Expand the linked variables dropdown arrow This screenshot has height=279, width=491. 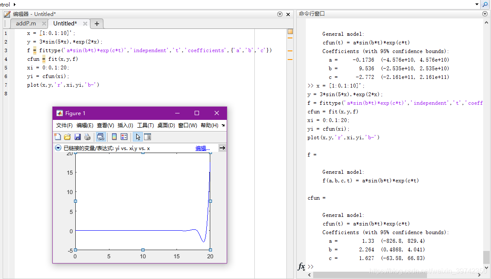coord(58,148)
